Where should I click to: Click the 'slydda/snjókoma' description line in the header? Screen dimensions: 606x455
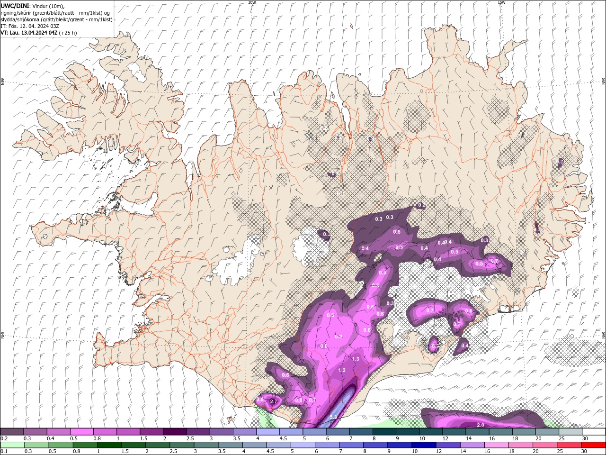tap(57, 19)
